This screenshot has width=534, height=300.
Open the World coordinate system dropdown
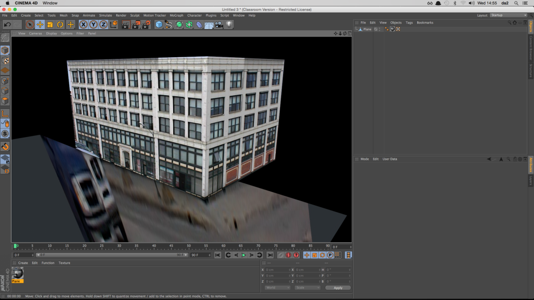point(277,287)
